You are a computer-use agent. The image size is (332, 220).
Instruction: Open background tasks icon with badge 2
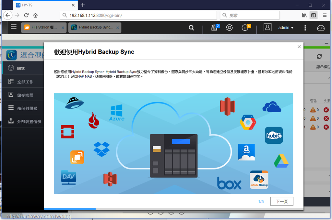215,27
